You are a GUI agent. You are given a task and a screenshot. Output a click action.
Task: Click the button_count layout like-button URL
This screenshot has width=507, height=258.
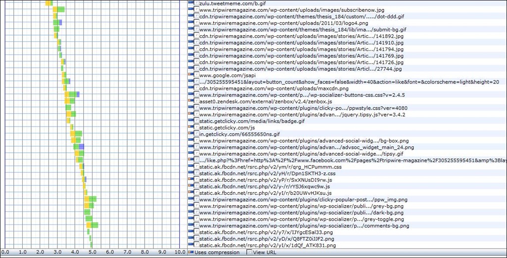[349, 82]
